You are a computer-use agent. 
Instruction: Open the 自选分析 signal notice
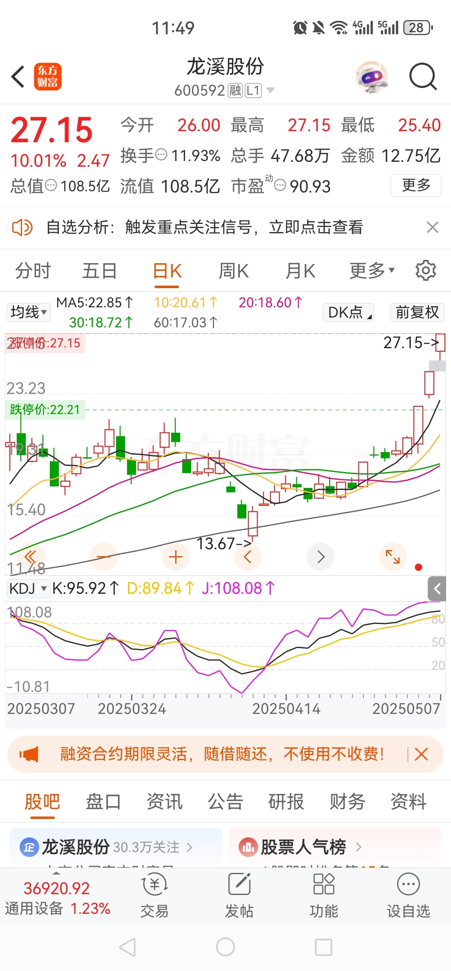click(204, 227)
